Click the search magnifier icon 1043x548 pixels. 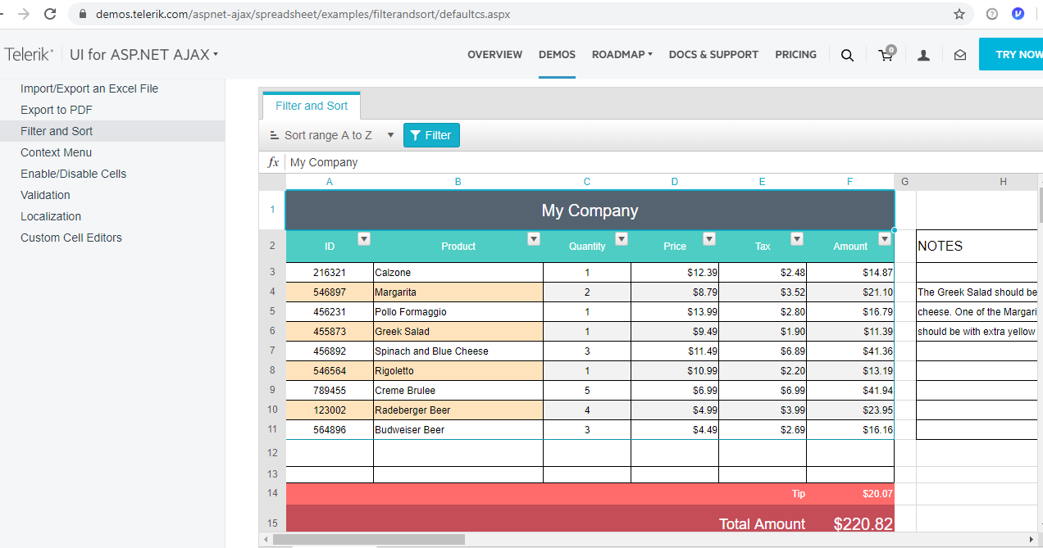(847, 55)
